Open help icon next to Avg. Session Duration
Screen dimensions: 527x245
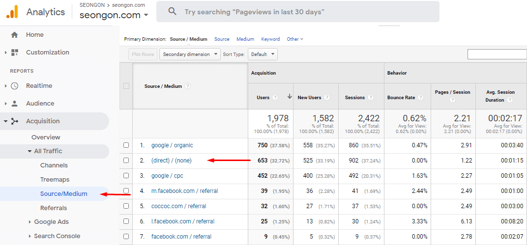click(510, 100)
